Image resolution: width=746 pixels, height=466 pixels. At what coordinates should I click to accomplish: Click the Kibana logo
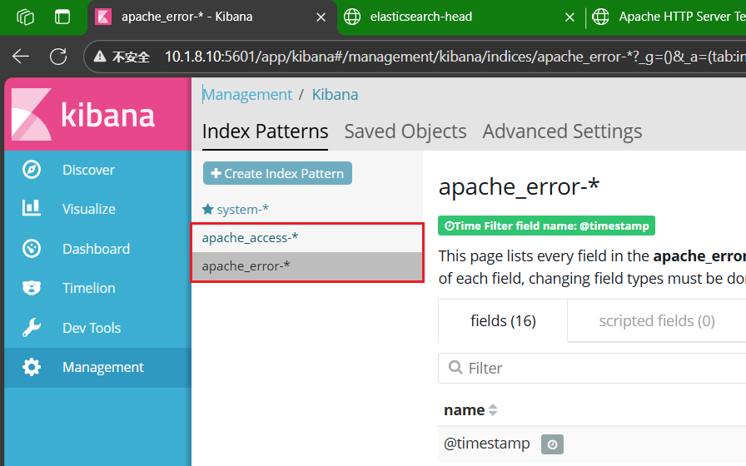click(97, 114)
